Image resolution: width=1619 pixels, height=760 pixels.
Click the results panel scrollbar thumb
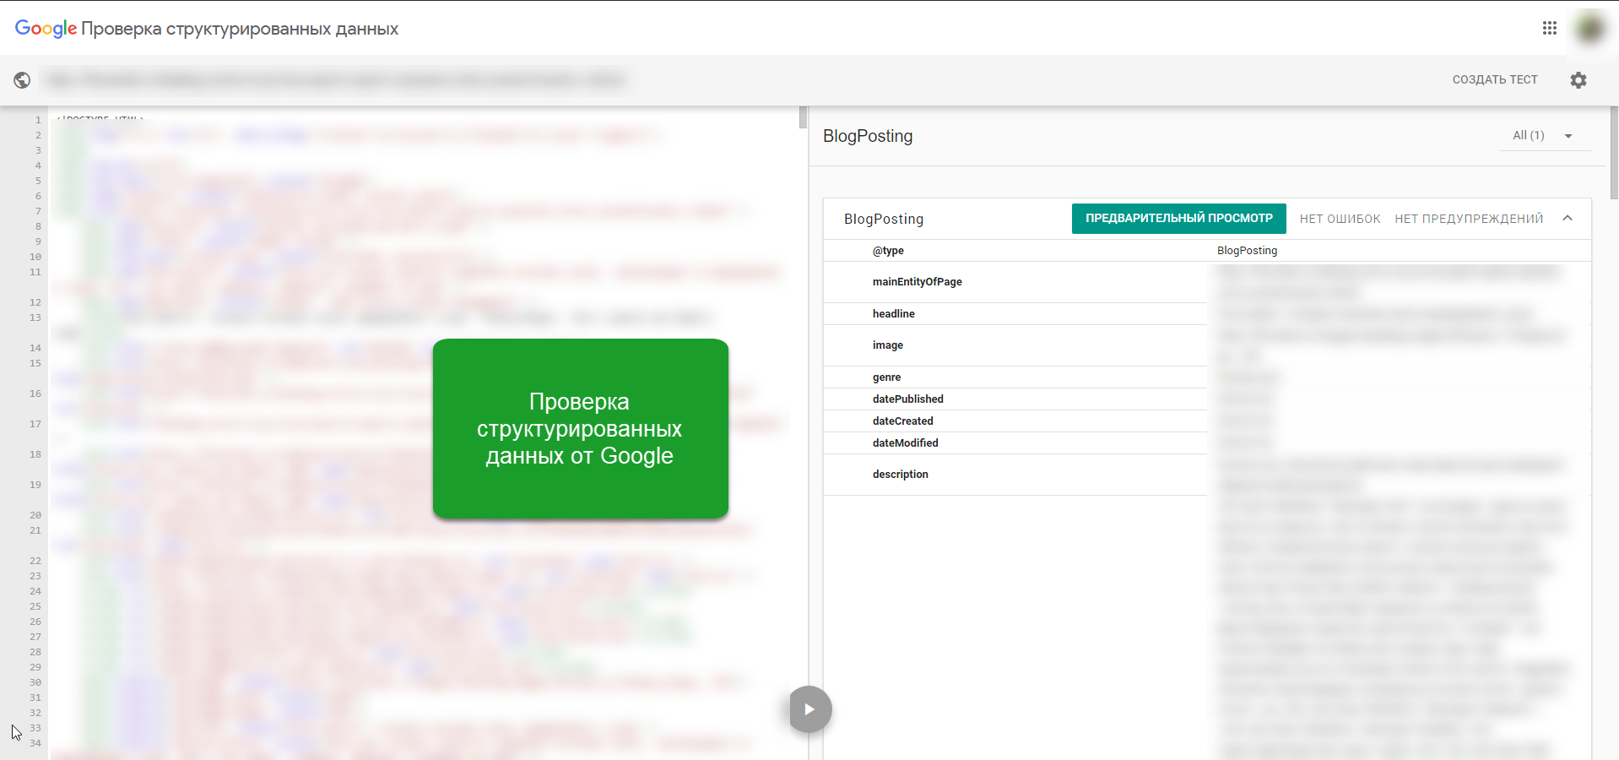tap(1614, 153)
